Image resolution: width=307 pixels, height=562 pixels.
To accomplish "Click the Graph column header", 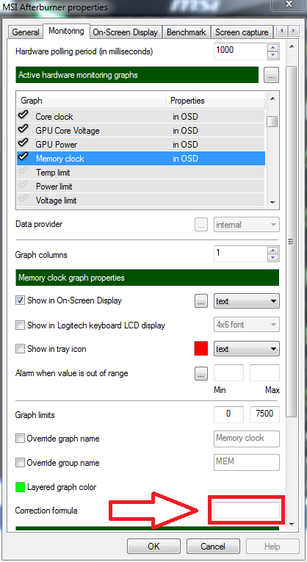I will [91, 101].
